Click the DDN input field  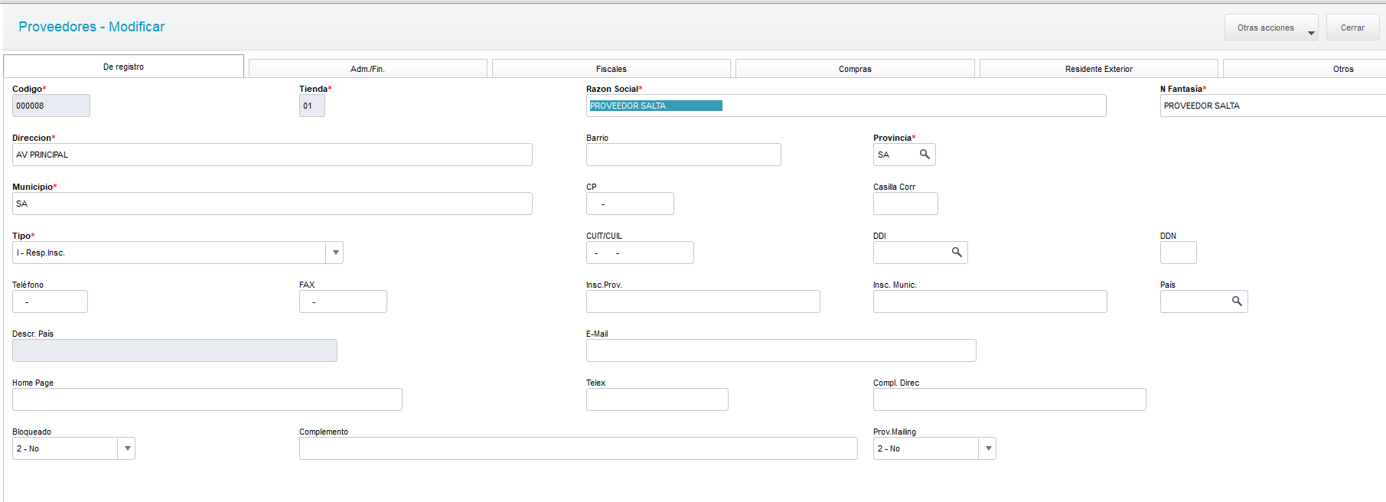tap(1178, 253)
